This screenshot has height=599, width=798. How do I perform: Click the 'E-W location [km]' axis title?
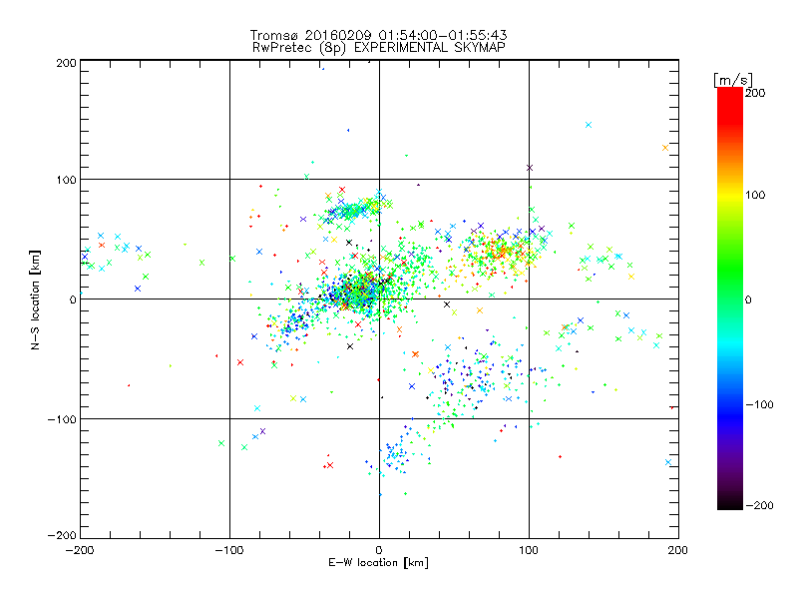pos(378,563)
